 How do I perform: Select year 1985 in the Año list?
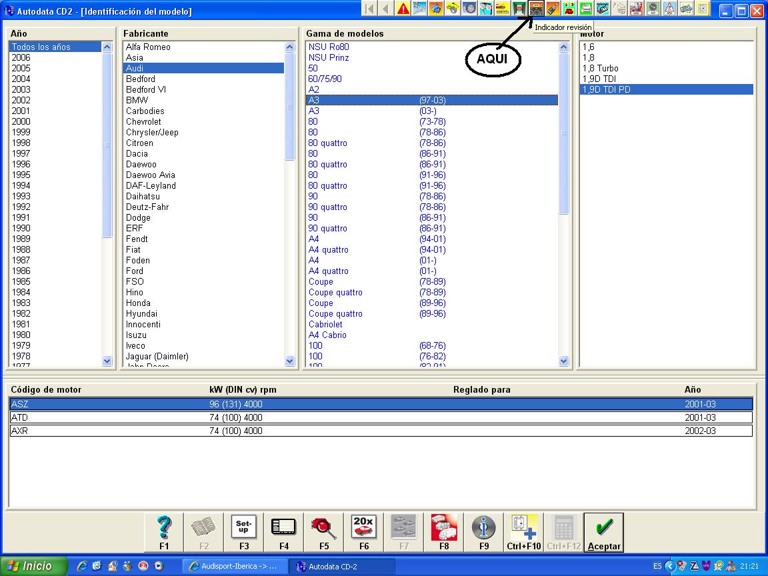click(x=55, y=281)
